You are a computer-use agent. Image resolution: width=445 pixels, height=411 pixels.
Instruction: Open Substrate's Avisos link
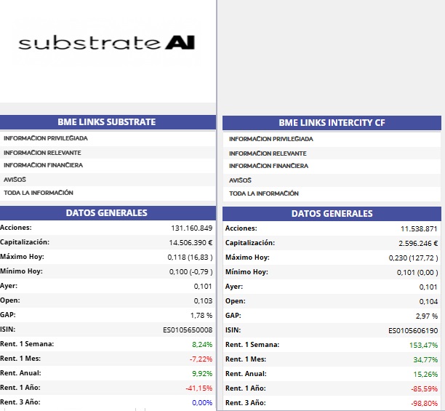pos(15,180)
